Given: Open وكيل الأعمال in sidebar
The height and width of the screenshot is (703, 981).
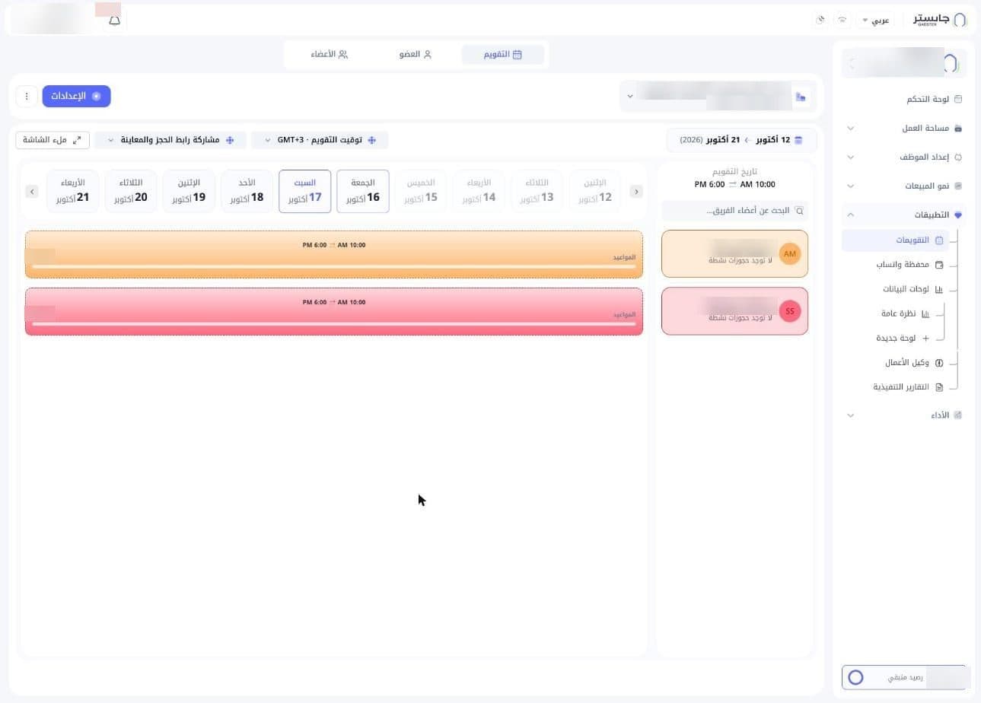Looking at the screenshot, I should (914, 363).
